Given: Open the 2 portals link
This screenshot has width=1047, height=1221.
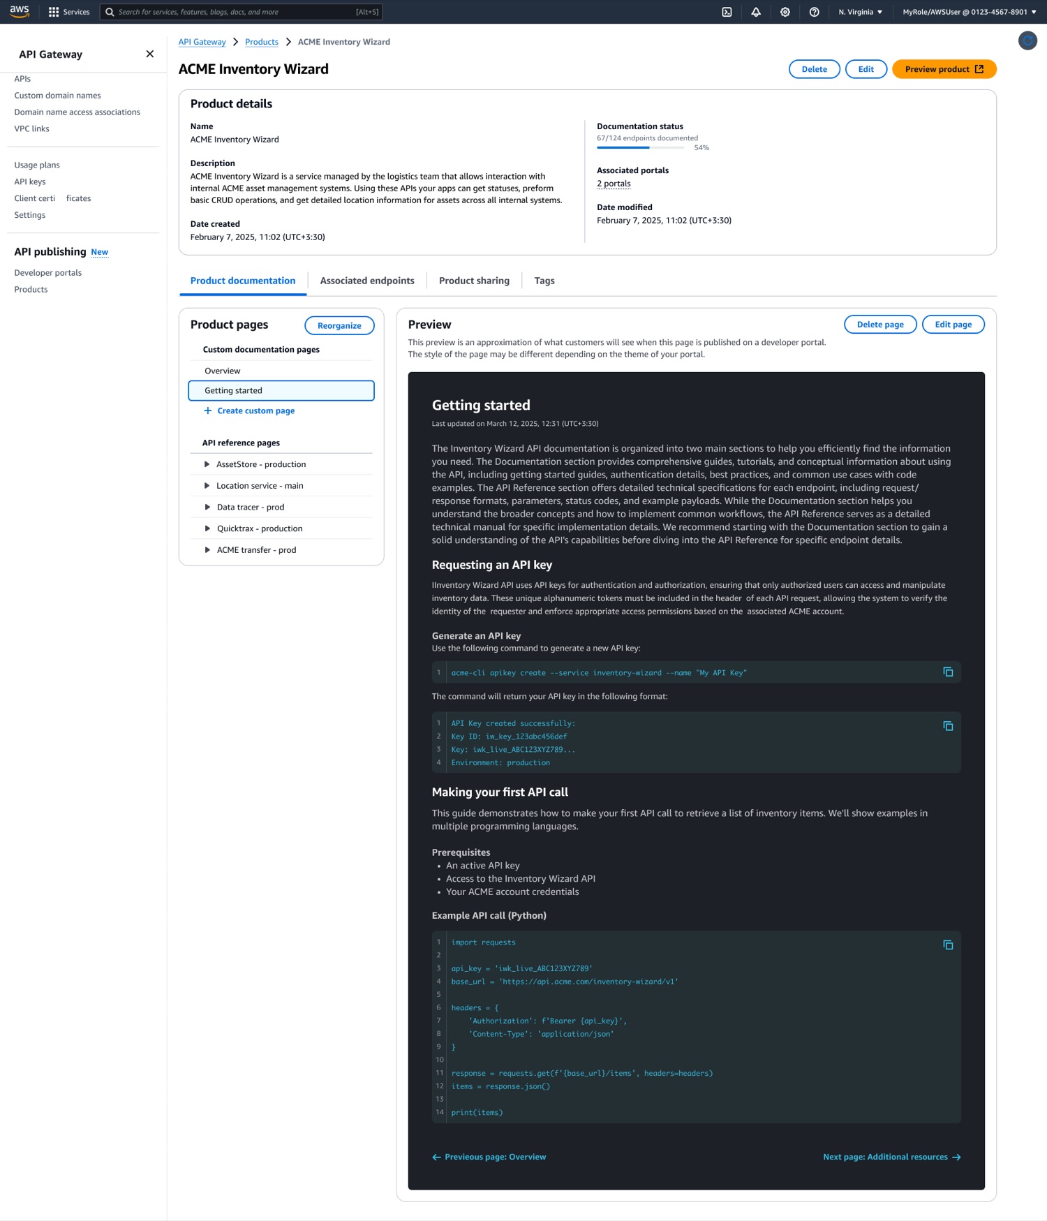Looking at the screenshot, I should coord(614,184).
